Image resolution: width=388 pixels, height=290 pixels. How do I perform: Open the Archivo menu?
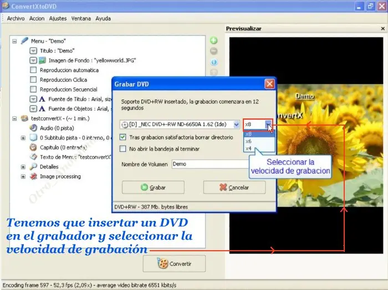pyautogui.click(x=16, y=18)
